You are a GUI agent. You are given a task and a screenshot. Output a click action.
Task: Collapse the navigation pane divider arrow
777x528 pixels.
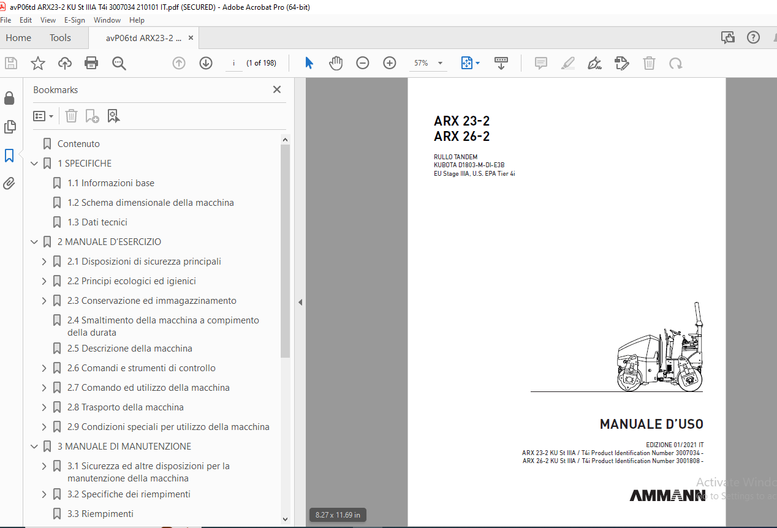click(x=300, y=302)
